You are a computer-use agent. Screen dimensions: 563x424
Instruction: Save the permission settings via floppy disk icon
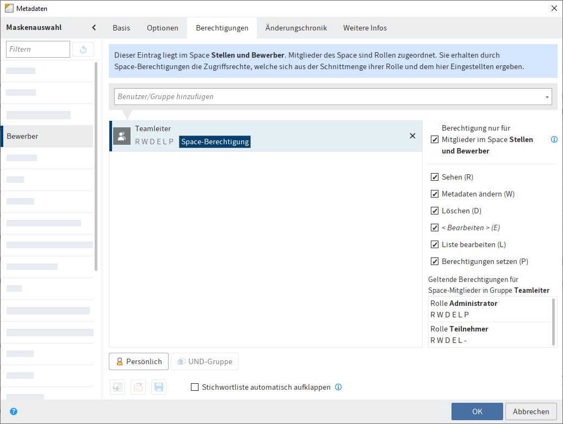158,387
